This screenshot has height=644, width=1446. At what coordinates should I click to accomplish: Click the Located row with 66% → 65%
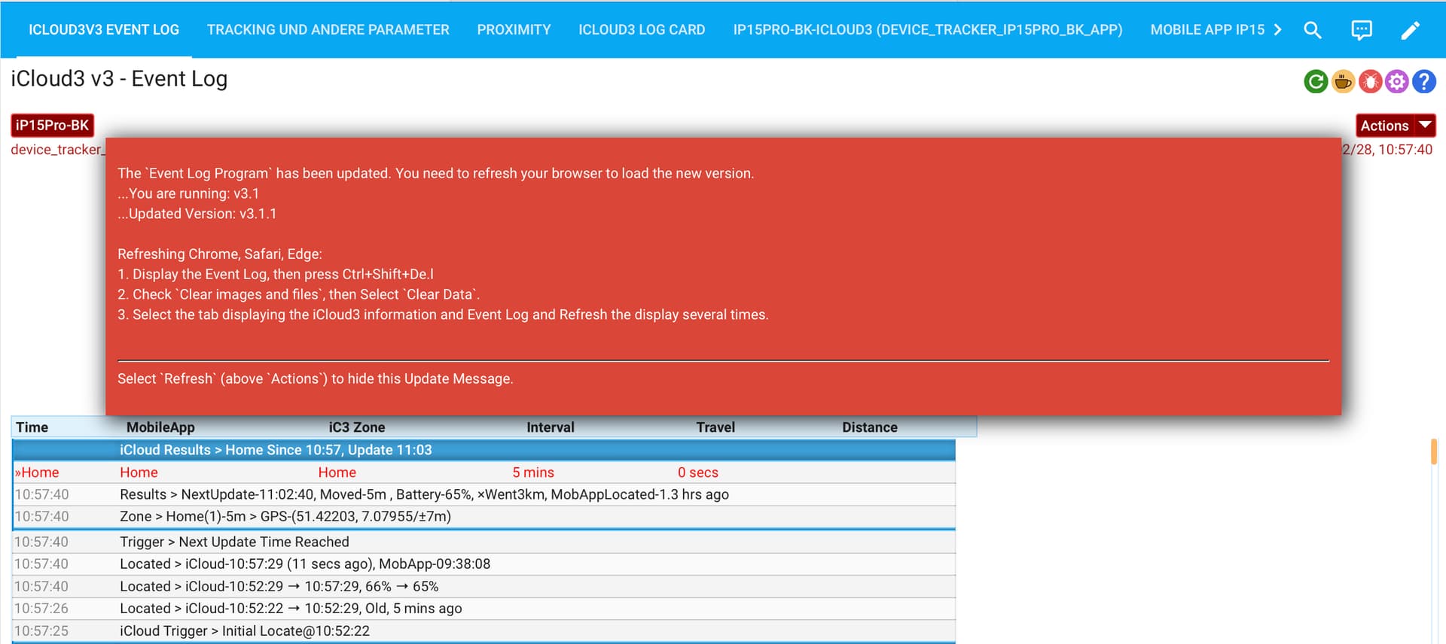(484, 586)
